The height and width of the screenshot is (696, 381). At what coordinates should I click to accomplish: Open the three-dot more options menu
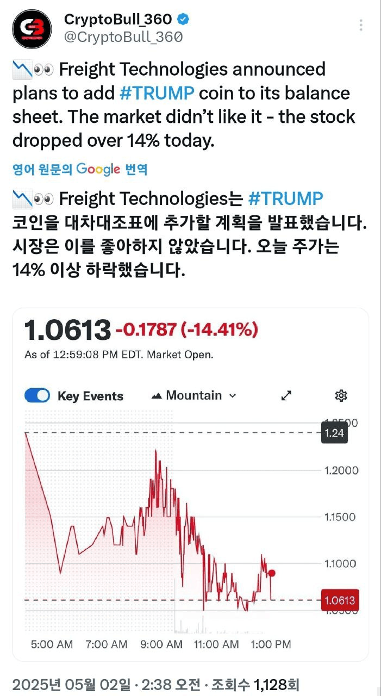361,25
